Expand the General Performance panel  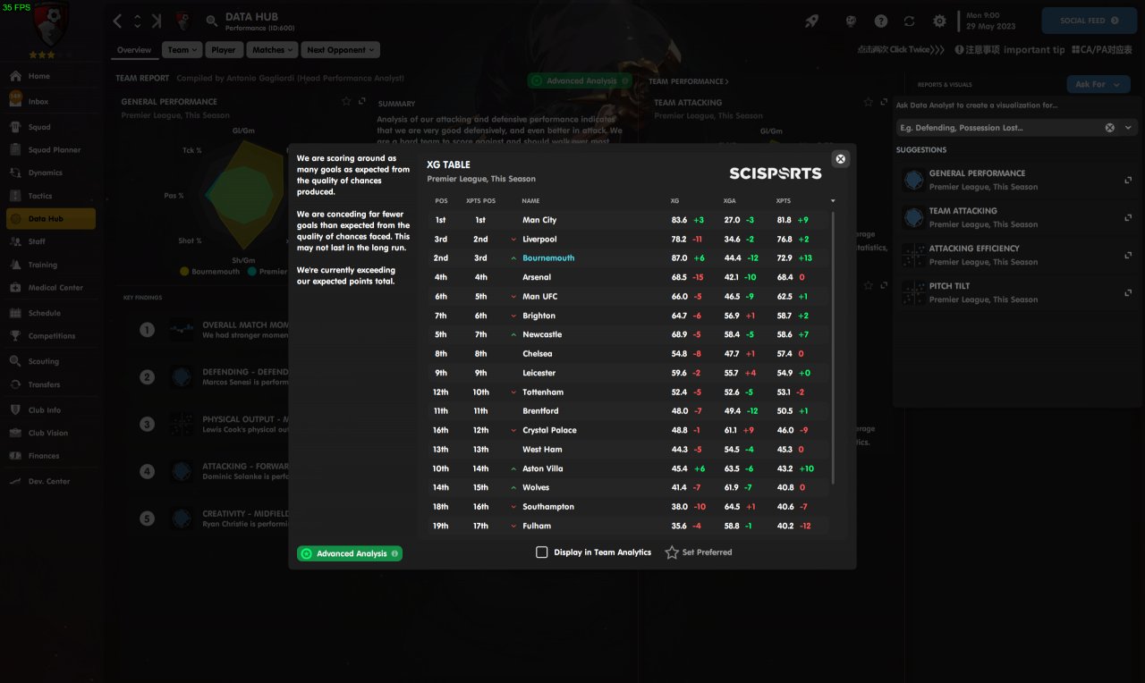[362, 102]
